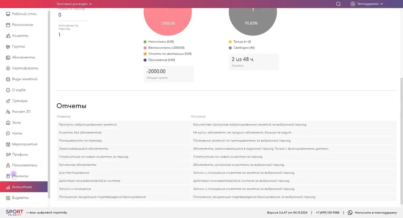Expand the Техподдержка user dropdown
403x218 pixels.
click(x=367, y=4)
